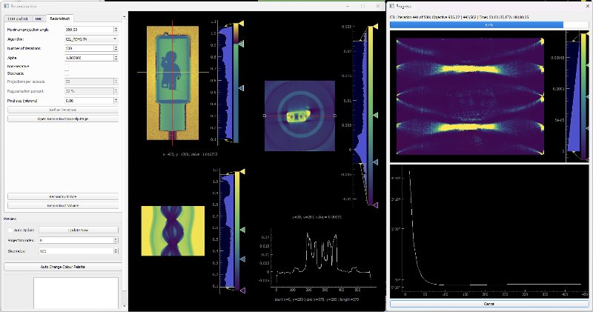
Task: Click the left panel scrollbar down arrow
Action: tap(125, 306)
